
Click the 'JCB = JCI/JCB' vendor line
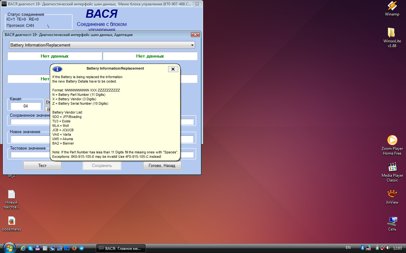(63, 130)
